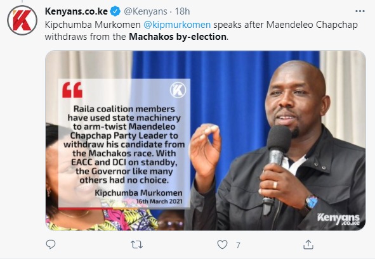Open the Kenyans.co.ke account name
Viewport: 375px width, 259px height.
point(76,11)
